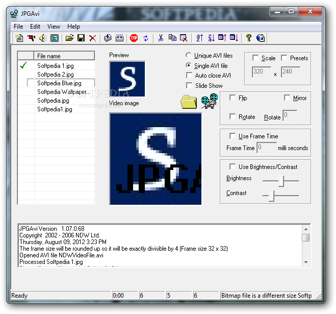Click the numeric sort ascending icon
Image resolution: width=336 pixels, height=314 pixels.
pyautogui.click(x=222, y=38)
